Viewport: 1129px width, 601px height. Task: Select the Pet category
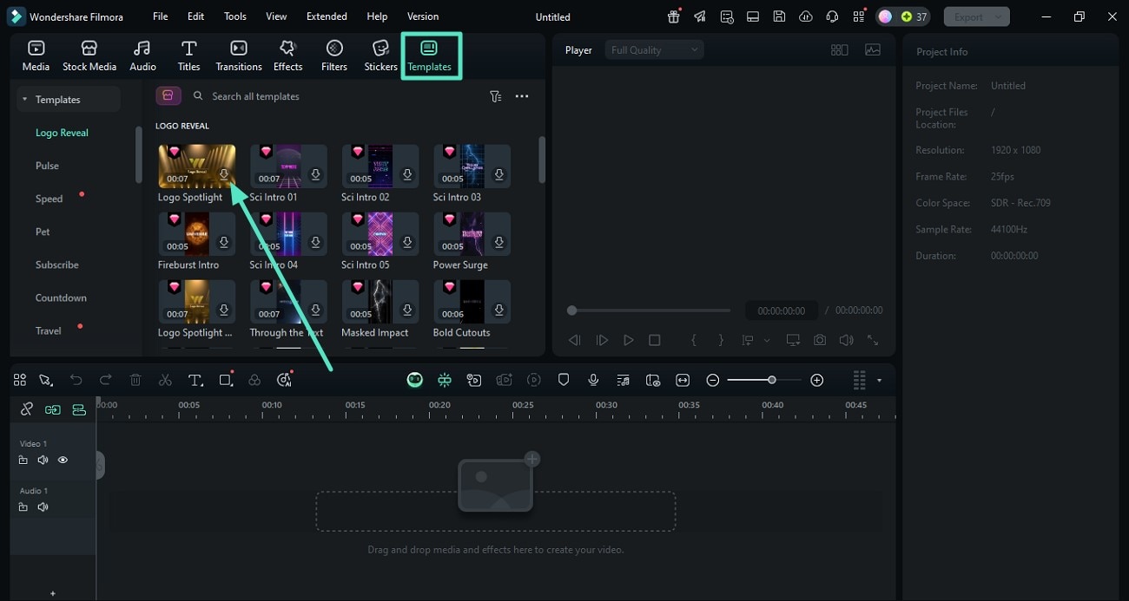coord(43,232)
